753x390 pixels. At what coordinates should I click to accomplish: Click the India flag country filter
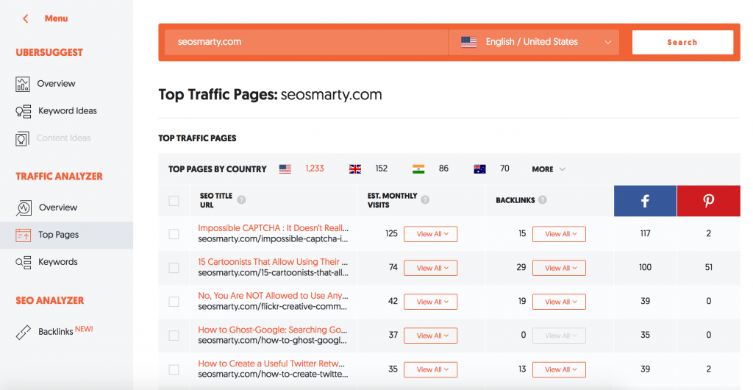[x=418, y=169]
